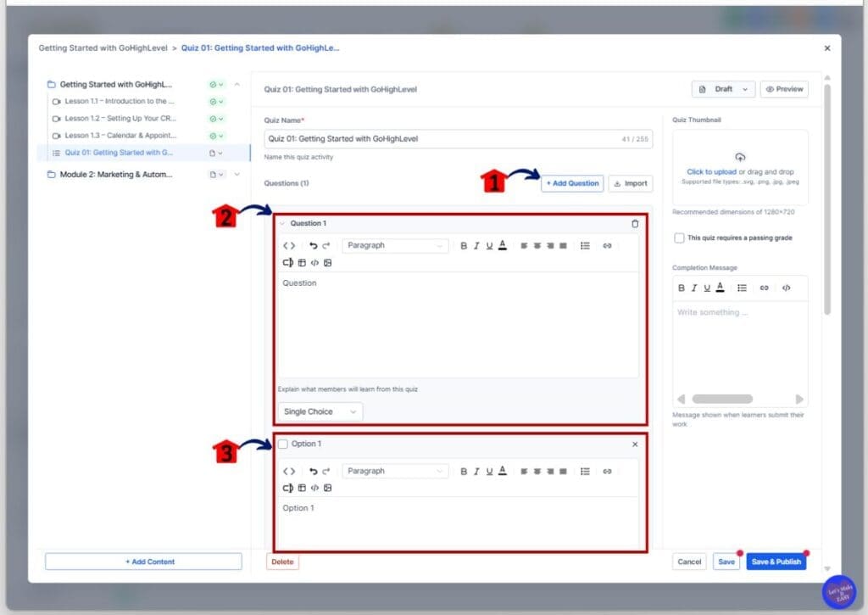Undo in the Option 1 editor

(x=314, y=472)
